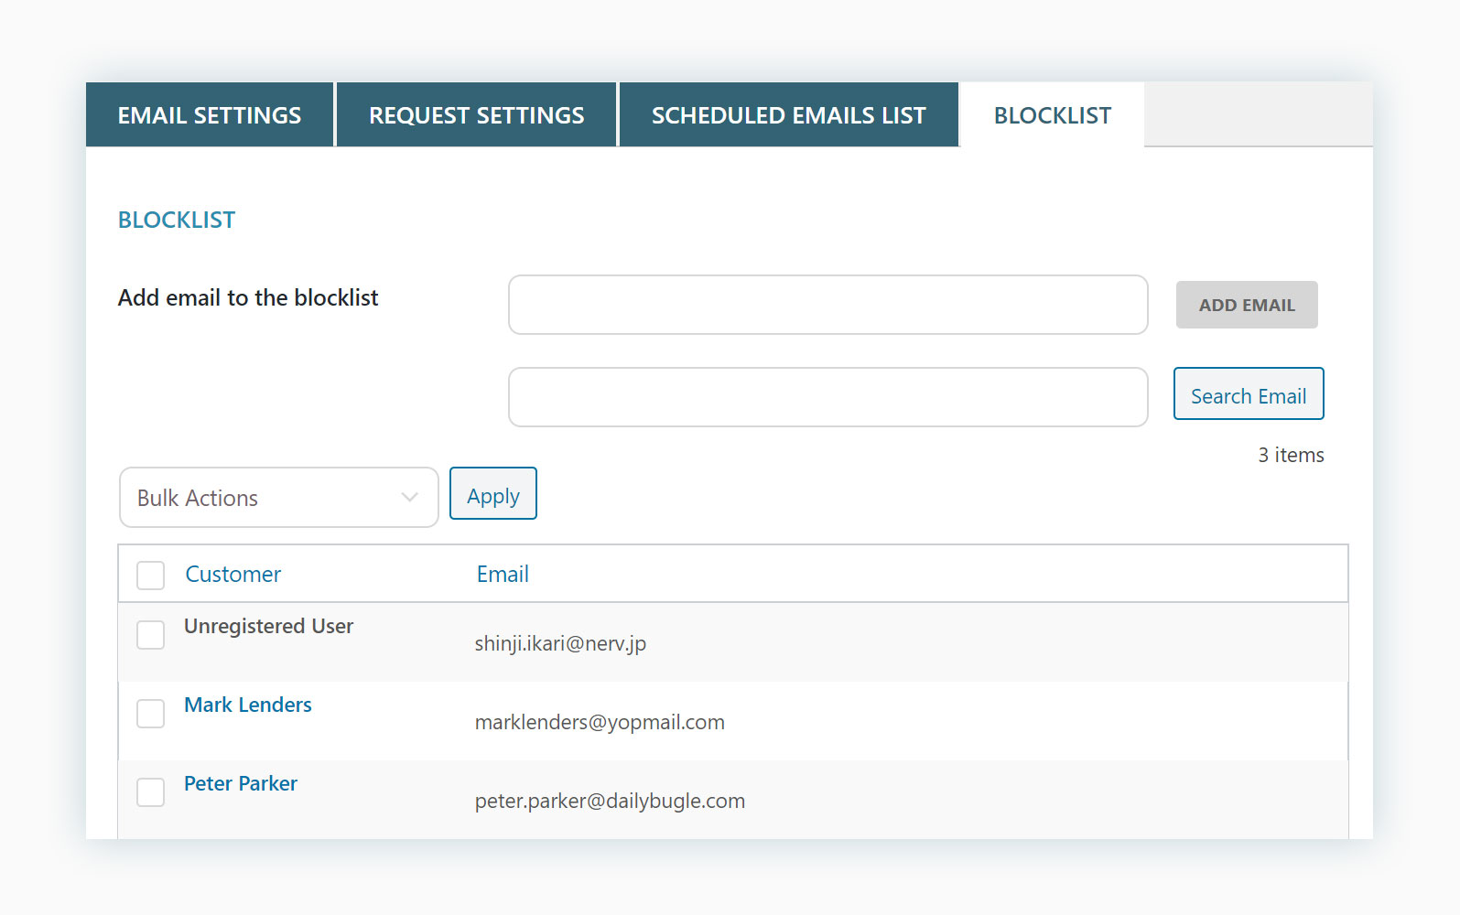Select the Blocklist tab
The height and width of the screenshot is (915, 1460).
point(1052,115)
